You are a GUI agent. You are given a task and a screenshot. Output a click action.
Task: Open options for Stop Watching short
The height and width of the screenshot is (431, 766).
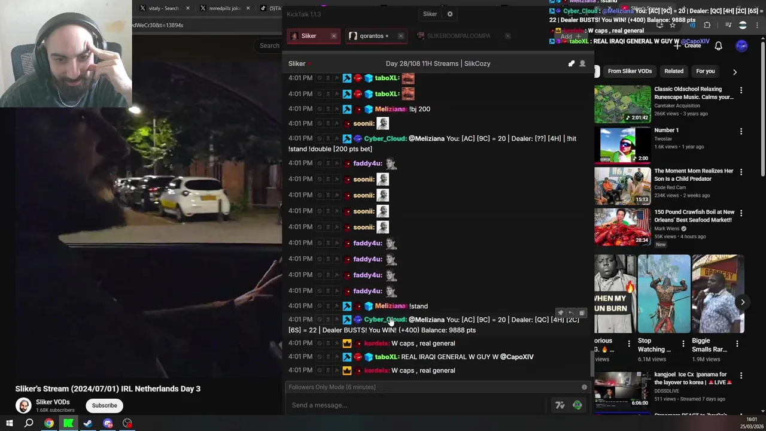coord(682,344)
